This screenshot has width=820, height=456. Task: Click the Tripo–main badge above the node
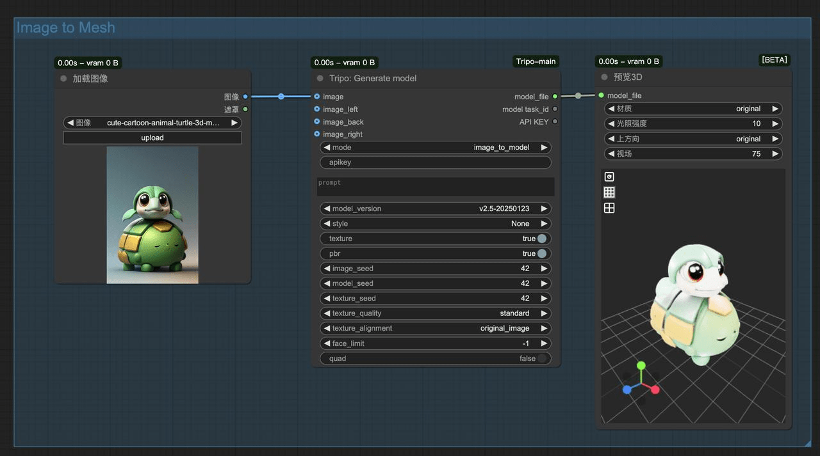pos(536,61)
